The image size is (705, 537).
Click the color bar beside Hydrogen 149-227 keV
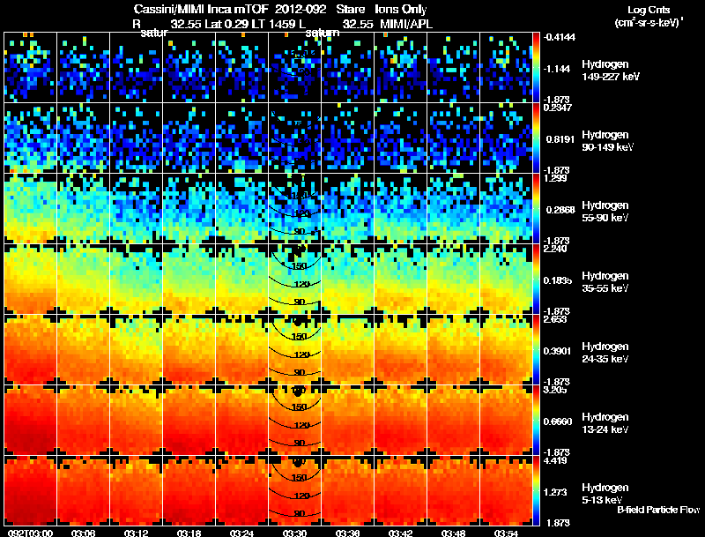click(x=536, y=68)
